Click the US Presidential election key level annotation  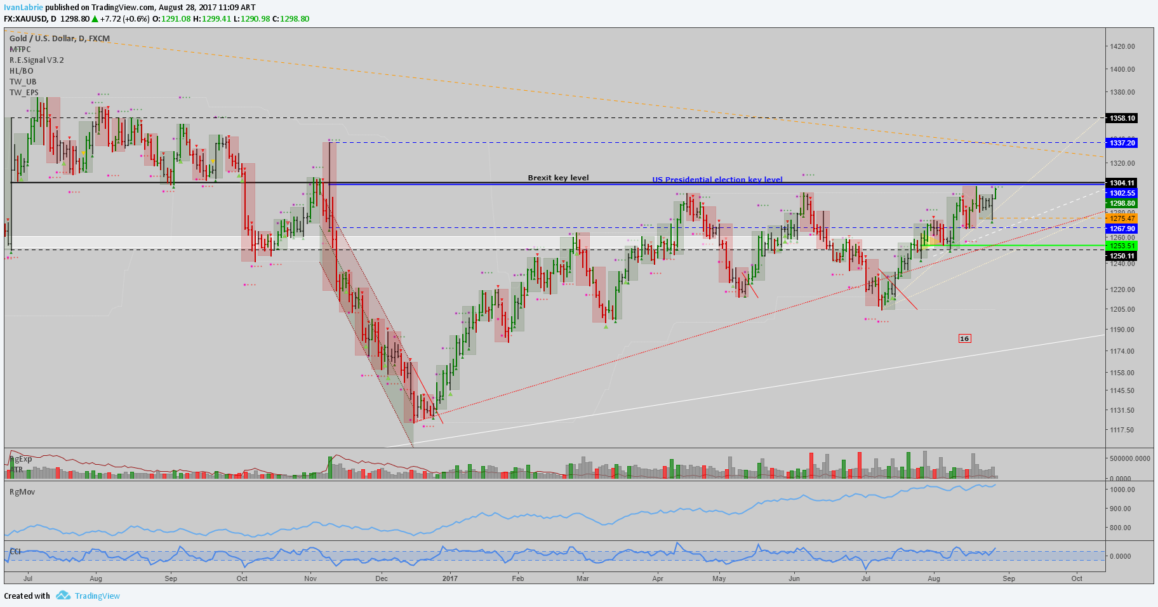click(717, 180)
